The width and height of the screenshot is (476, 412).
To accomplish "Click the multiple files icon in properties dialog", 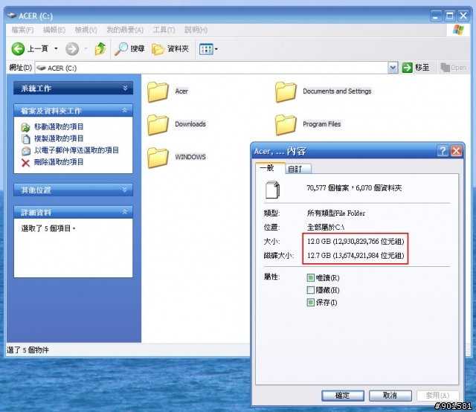I will coord(273,190).
